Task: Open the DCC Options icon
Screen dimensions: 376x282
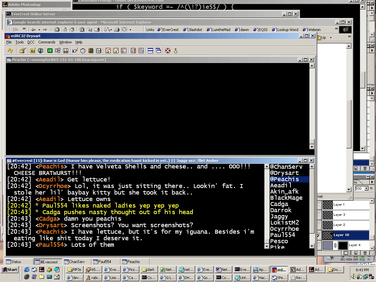Action: (123, 51)
